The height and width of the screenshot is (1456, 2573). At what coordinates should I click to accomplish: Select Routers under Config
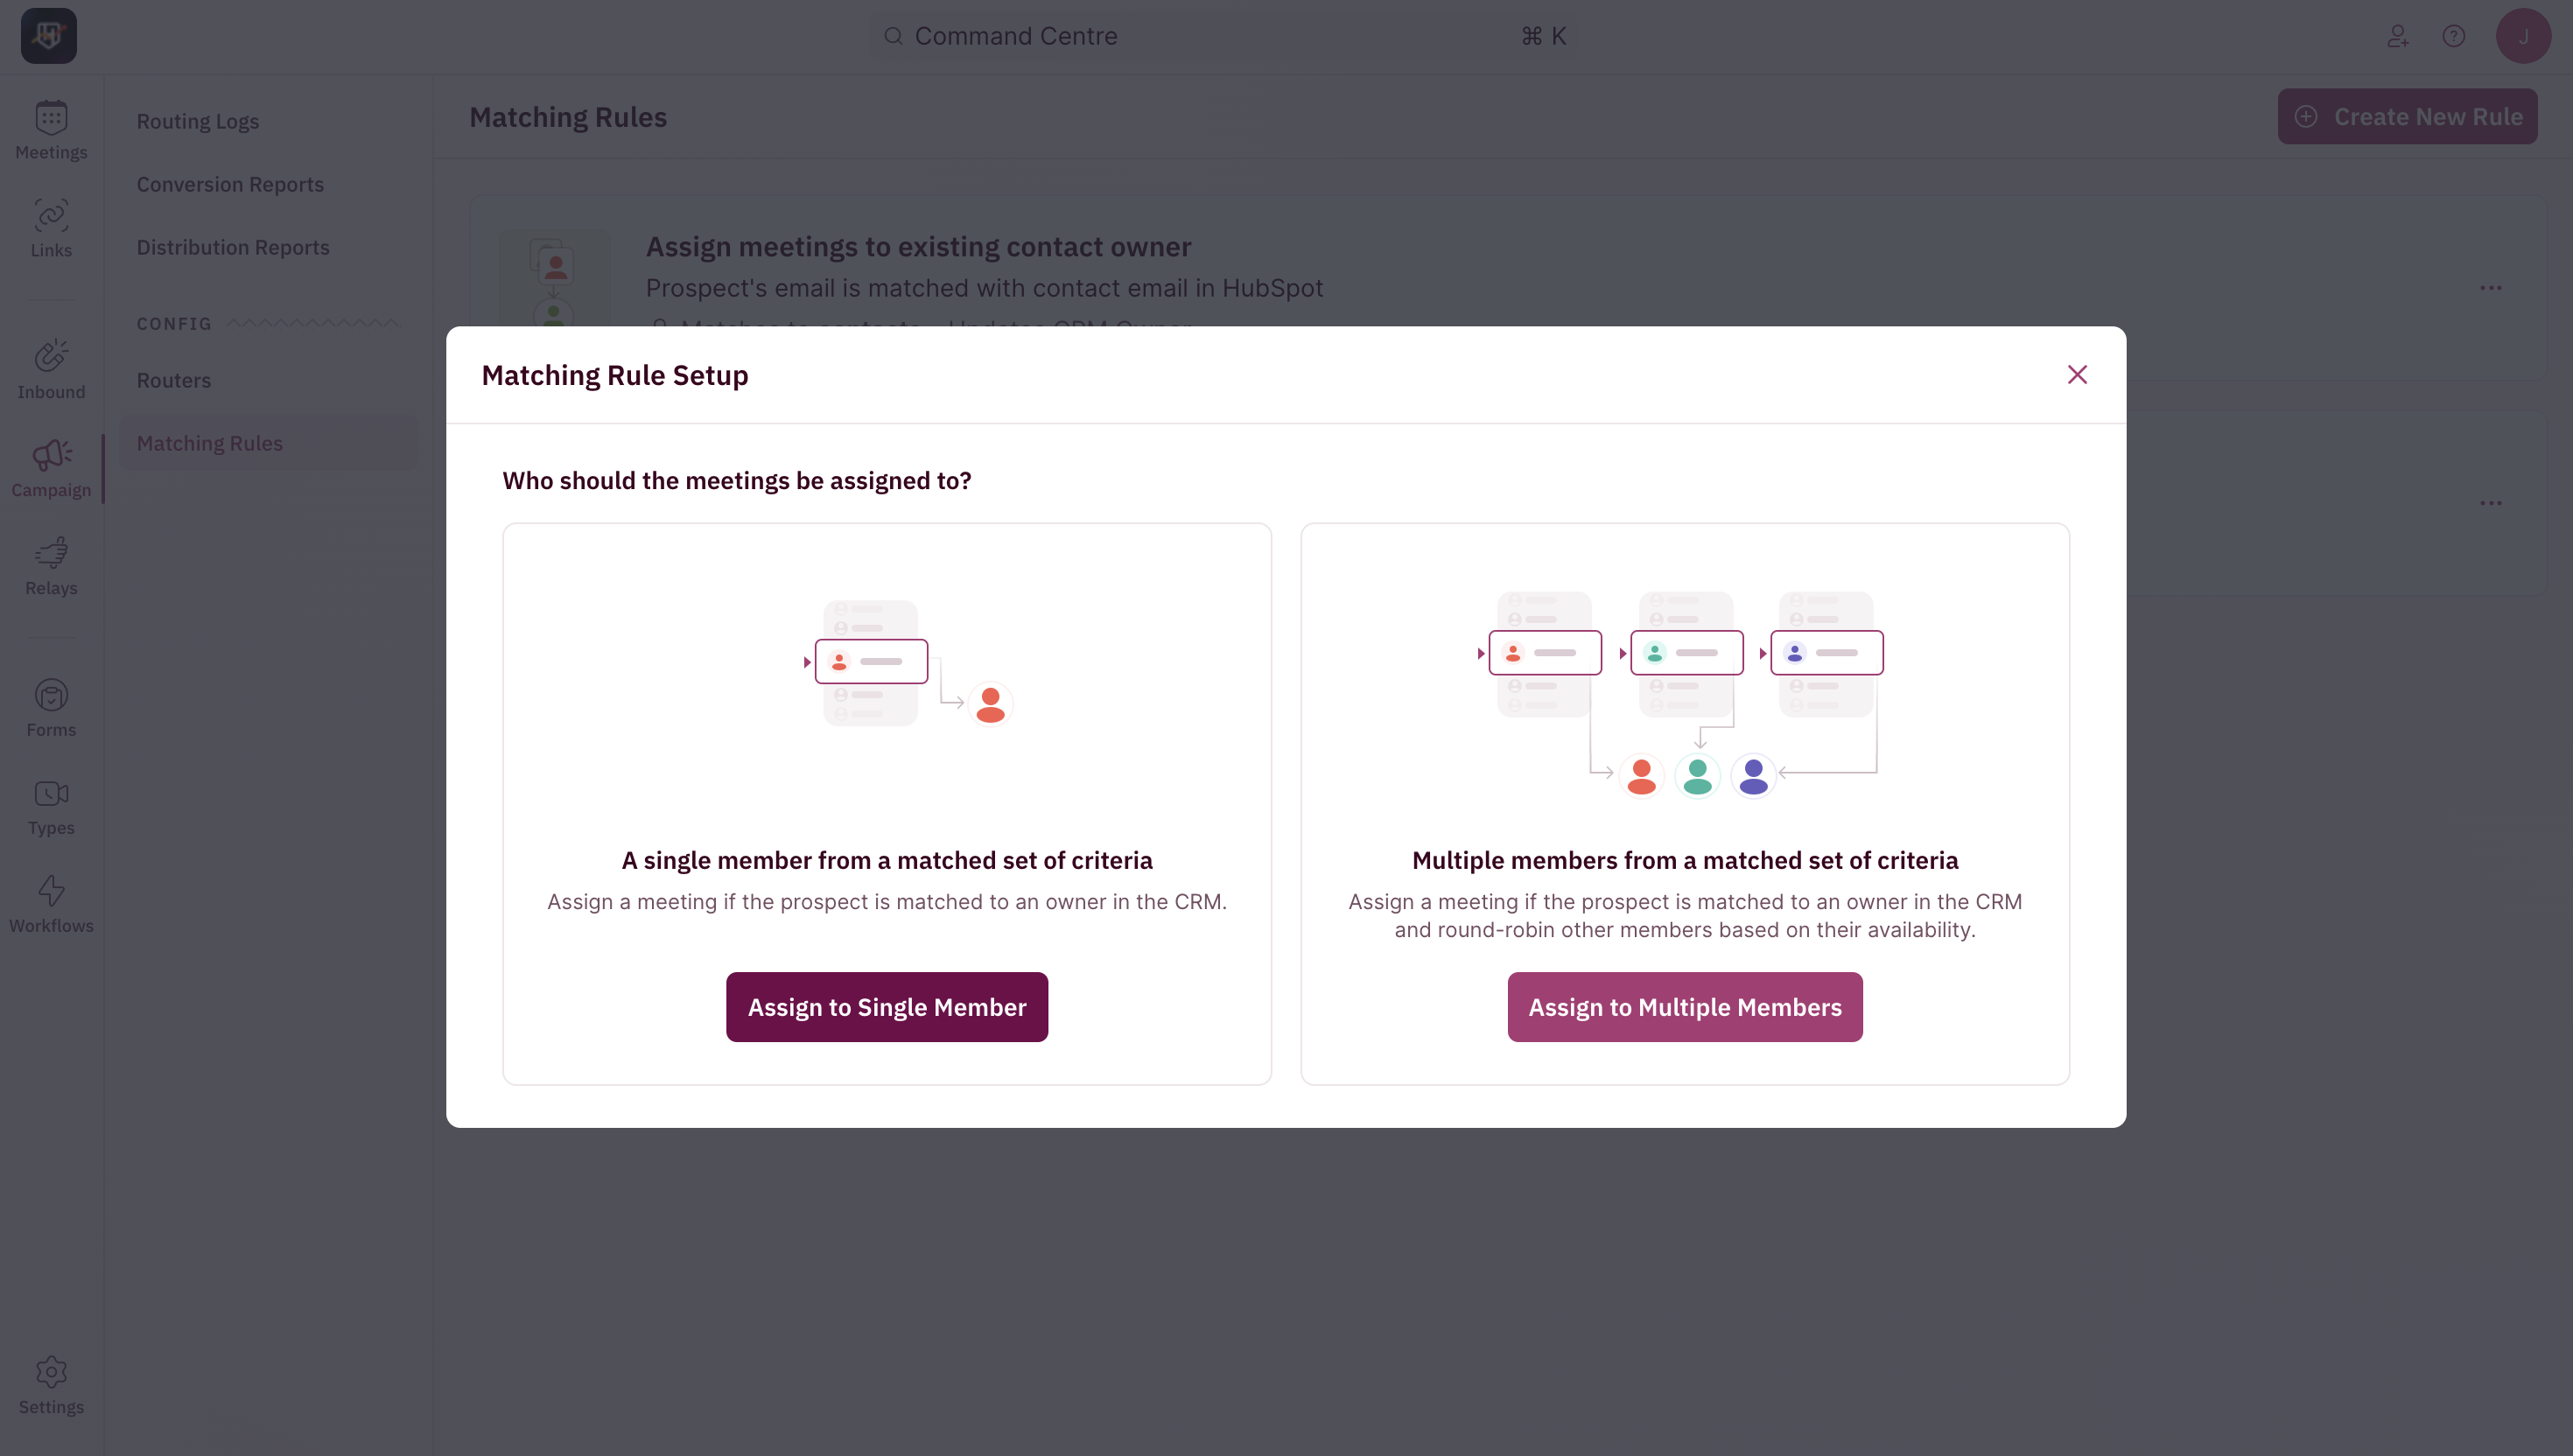pyautogui.click(x=174, y=380)
